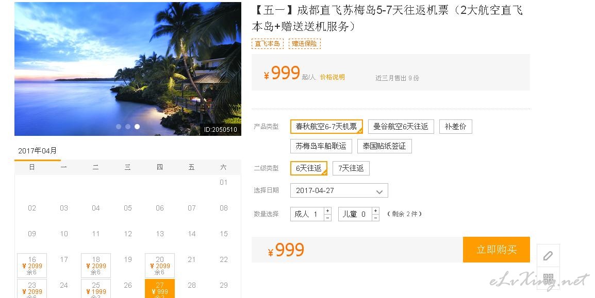Image resolution: width=595 pixels, height=298 pixels.
Task: Pick April 20 in calendar
Action: coord(160,266)
